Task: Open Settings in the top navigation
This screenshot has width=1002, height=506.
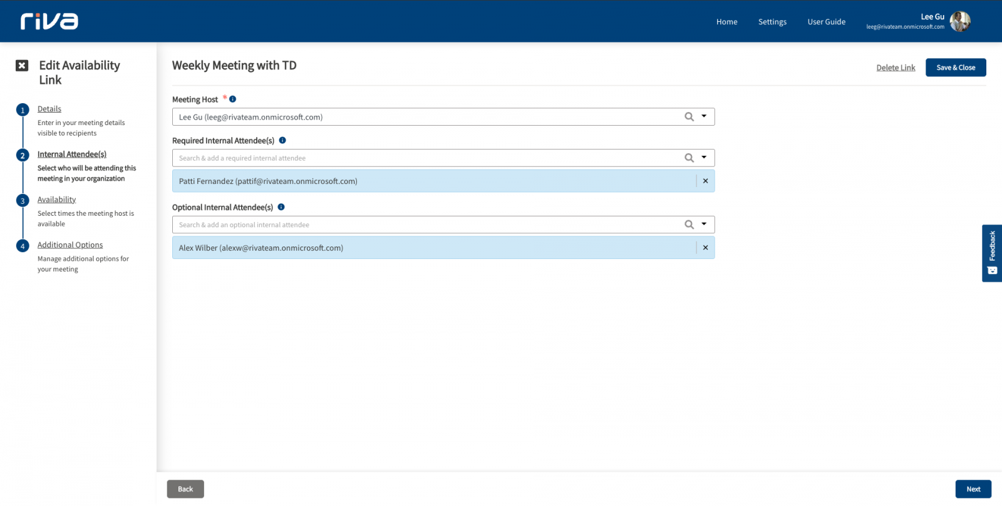Action: (772, 22)
